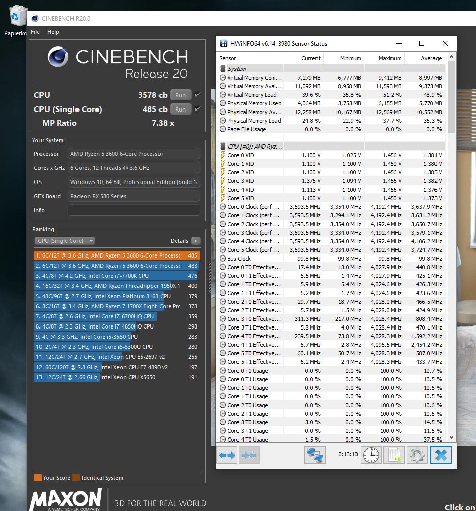Select ranking entry 2 Ryzen 5 3600 score 483
This screenshot has height=511, width=476.
pyautogui.click(x=117, y=266)
